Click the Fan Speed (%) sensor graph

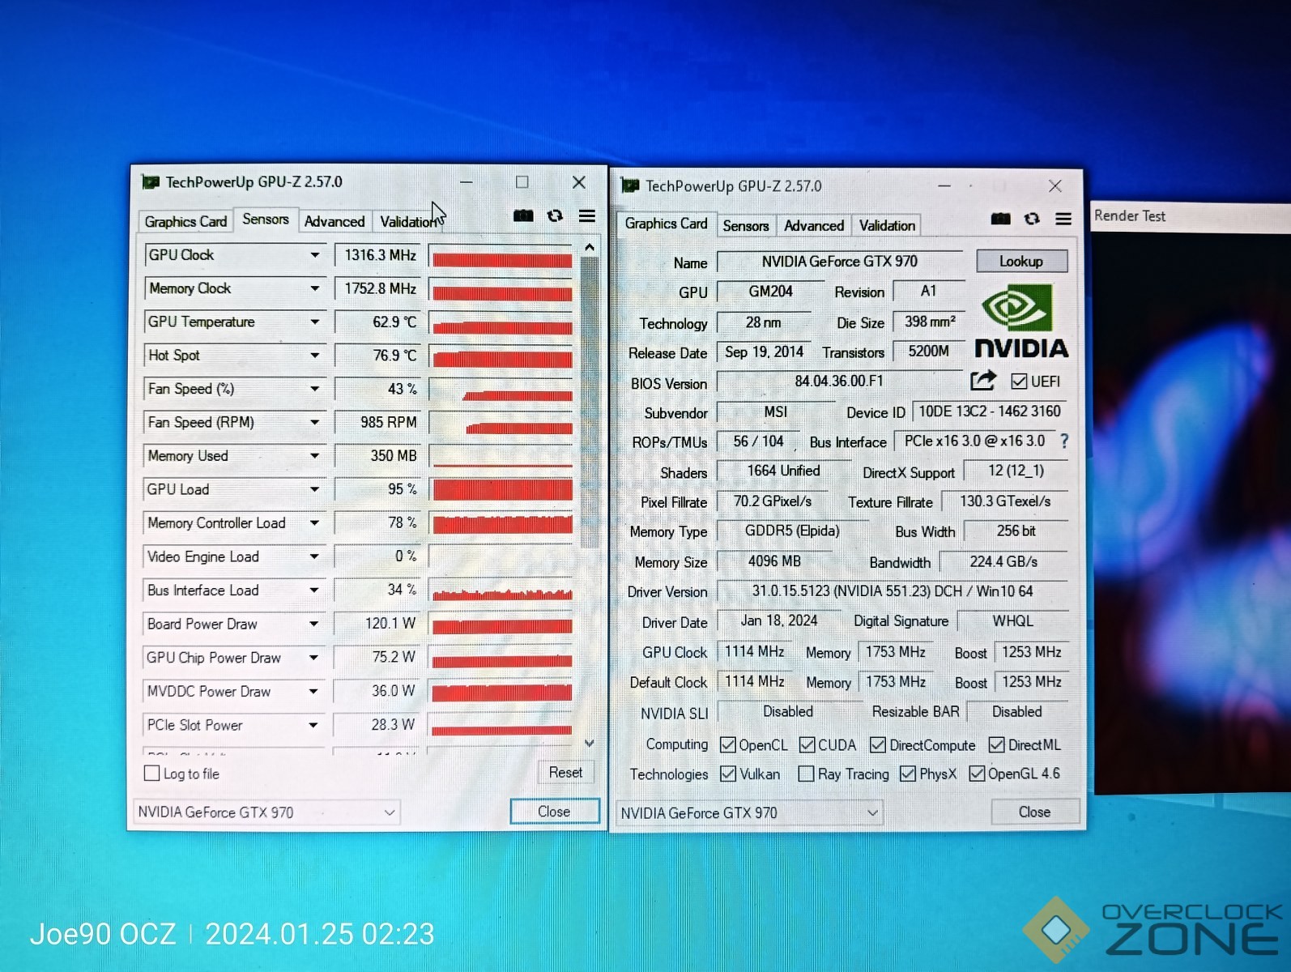pos(502,390)
